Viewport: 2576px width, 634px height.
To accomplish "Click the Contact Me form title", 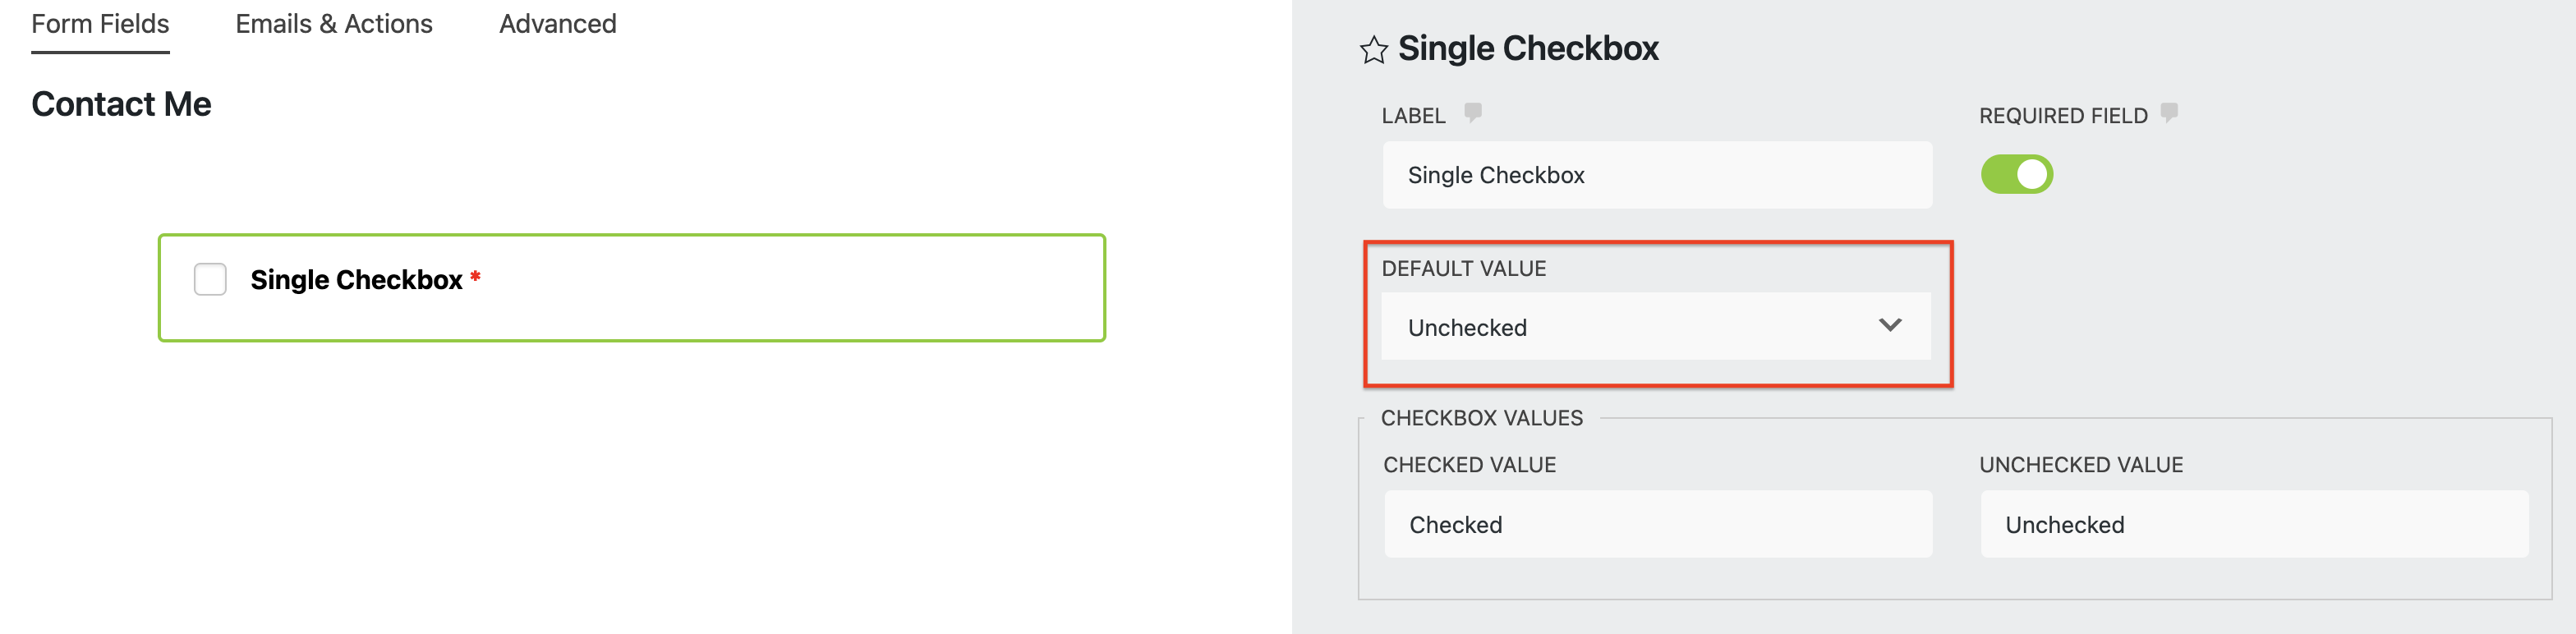I will (x=120, y=103).
